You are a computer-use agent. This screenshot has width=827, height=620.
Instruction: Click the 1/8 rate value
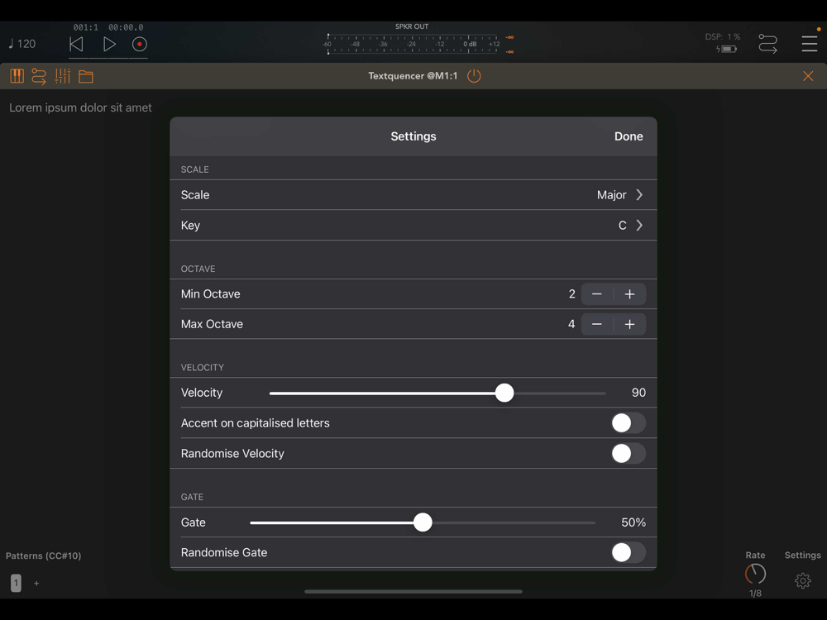tap(755, 594)
